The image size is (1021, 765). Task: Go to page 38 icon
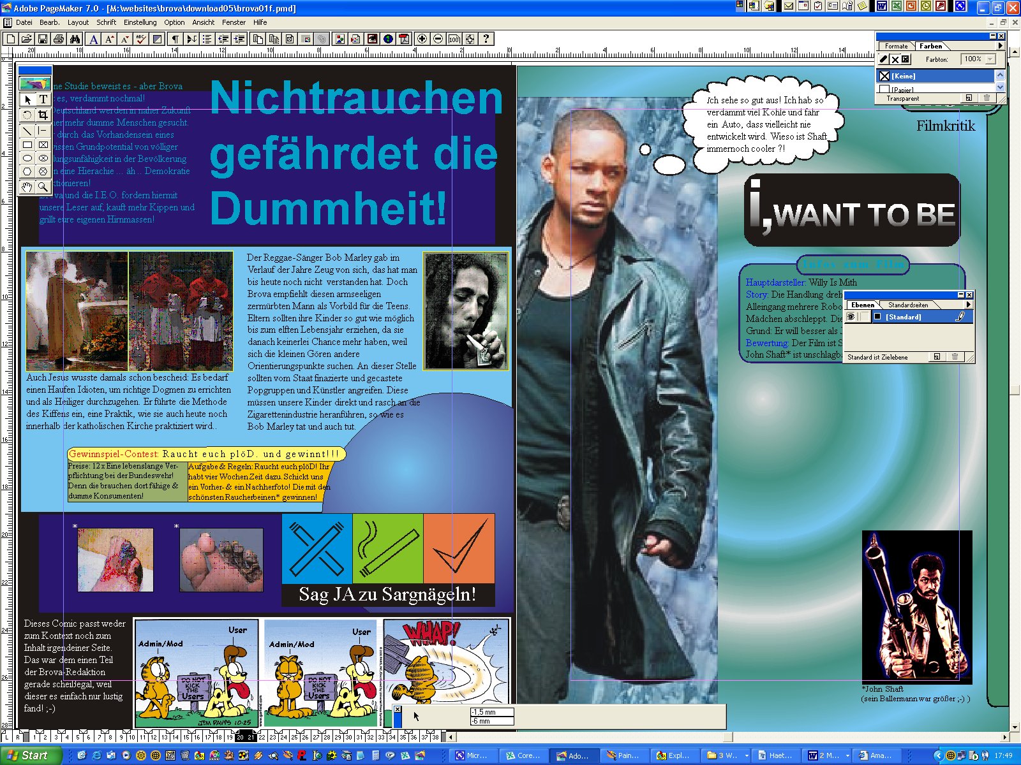click(435, 737)
